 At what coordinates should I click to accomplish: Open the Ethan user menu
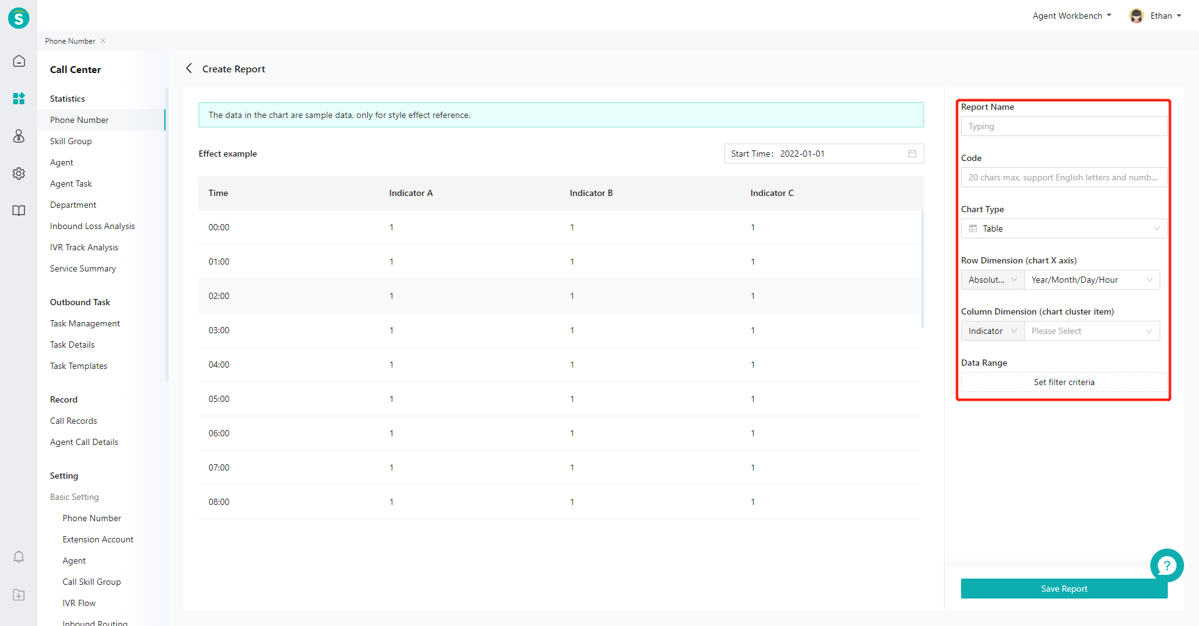pos(1156,16)
